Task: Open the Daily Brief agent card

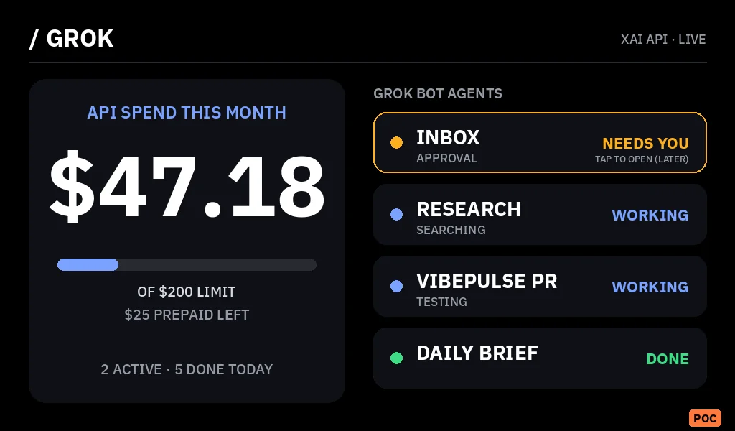Action: point(540,358)
